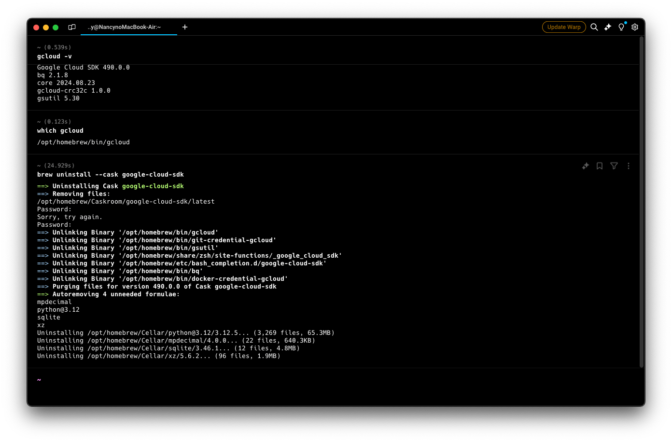Click the '~ (0.539s)' block duration header
Image resolution: width=672 pixels, height=442 pixels.
tap(54, 47)
